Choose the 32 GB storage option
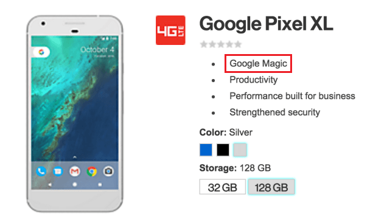 pyautogui.click(x=222, y=187)
